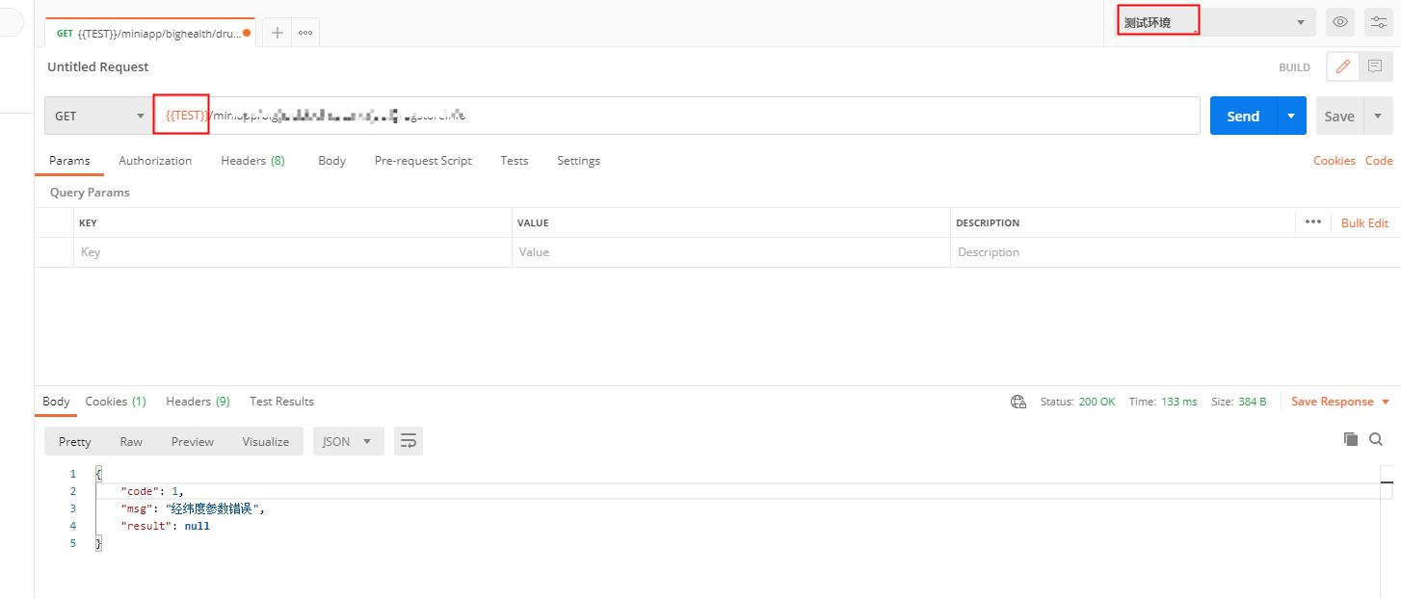Open the 测试环境 environment dropdown
The width and height of the screenshot is (1401, 599).
(x=1215, y=22)
